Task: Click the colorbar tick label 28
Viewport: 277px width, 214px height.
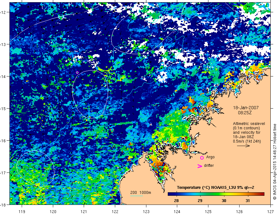Action: (x=176, y=200)
